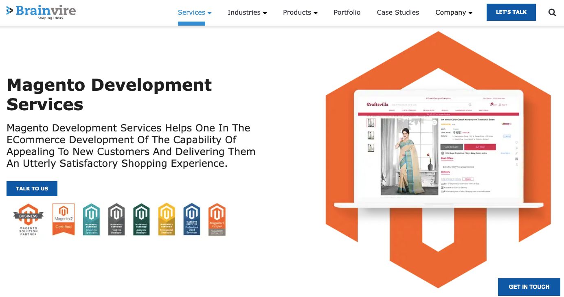This screenshot has height=297, width=564.
Task: Click the Brainvire logo
Action: click(41, 12)
